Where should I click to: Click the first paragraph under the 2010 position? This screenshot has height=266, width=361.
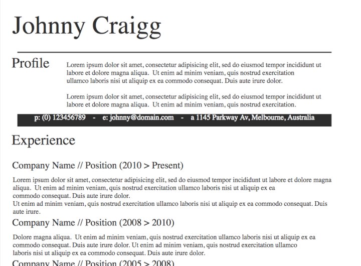tap(170, 188)
